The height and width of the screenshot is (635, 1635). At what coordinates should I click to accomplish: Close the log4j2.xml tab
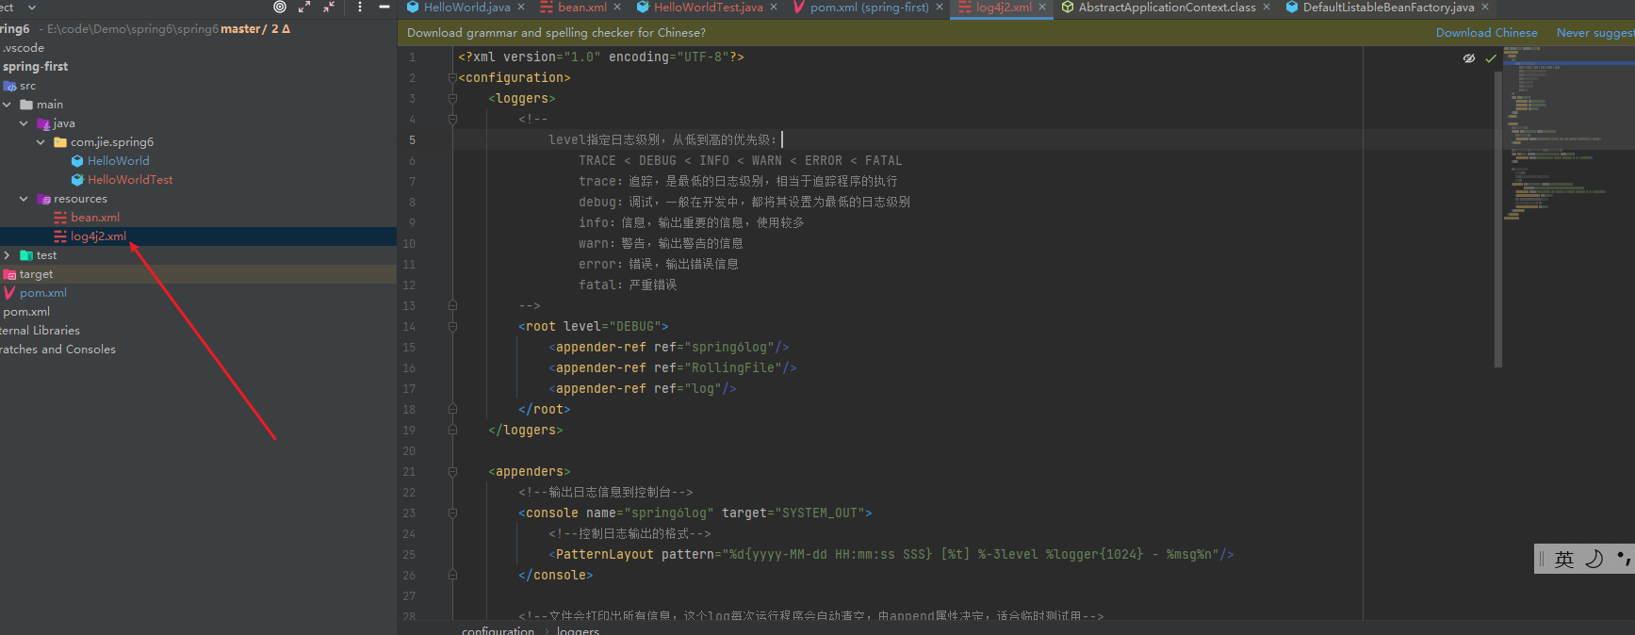point(1042,7)
